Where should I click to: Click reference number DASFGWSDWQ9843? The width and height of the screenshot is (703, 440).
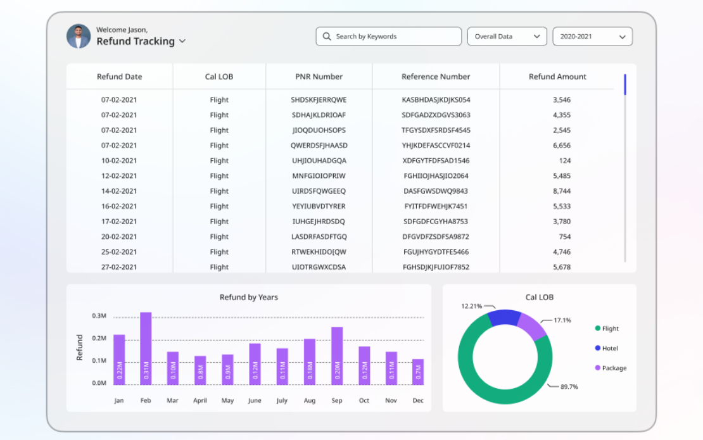click(x=436, y=191)
